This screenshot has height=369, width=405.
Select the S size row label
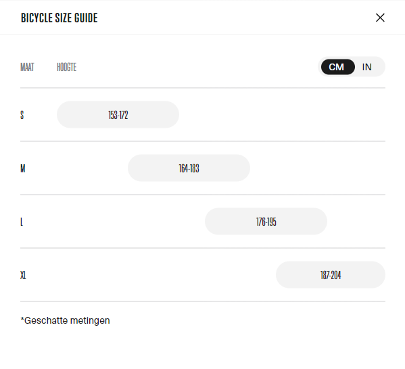22,115
